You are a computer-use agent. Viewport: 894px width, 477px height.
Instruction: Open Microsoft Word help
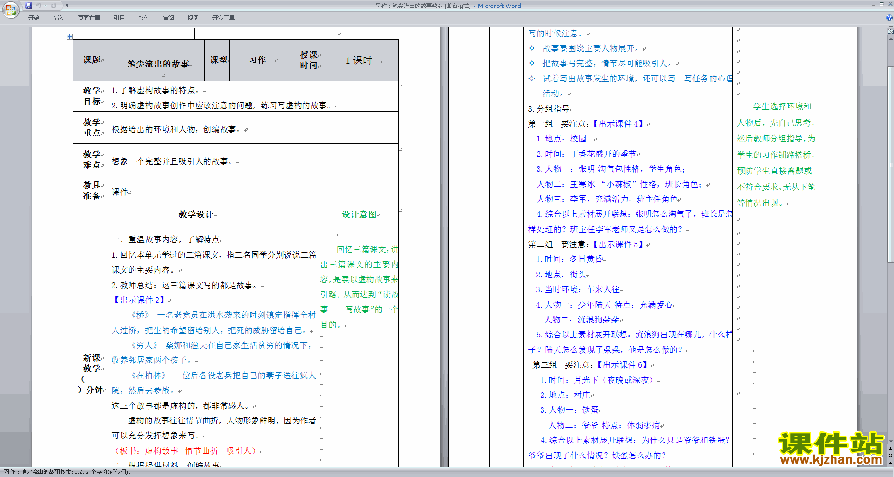click(889, 18)
